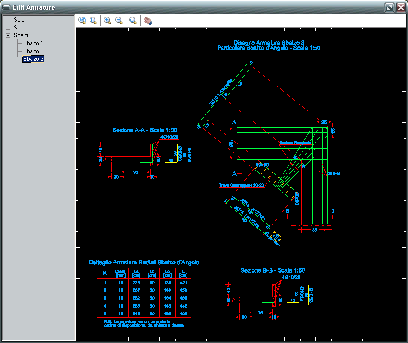Expand the Scale tree node

(8, 28)
